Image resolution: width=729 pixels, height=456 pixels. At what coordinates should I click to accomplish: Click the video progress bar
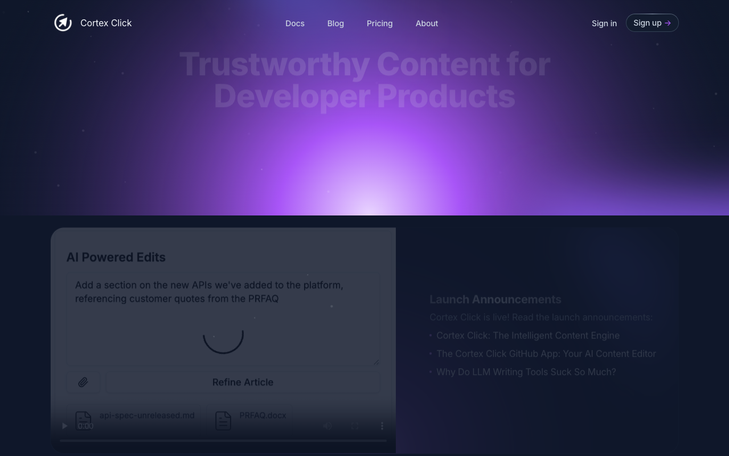223,441
